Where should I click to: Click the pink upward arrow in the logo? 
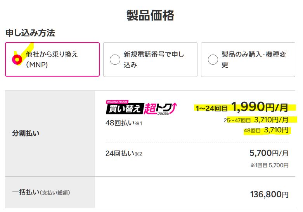(x=173, y=107)
